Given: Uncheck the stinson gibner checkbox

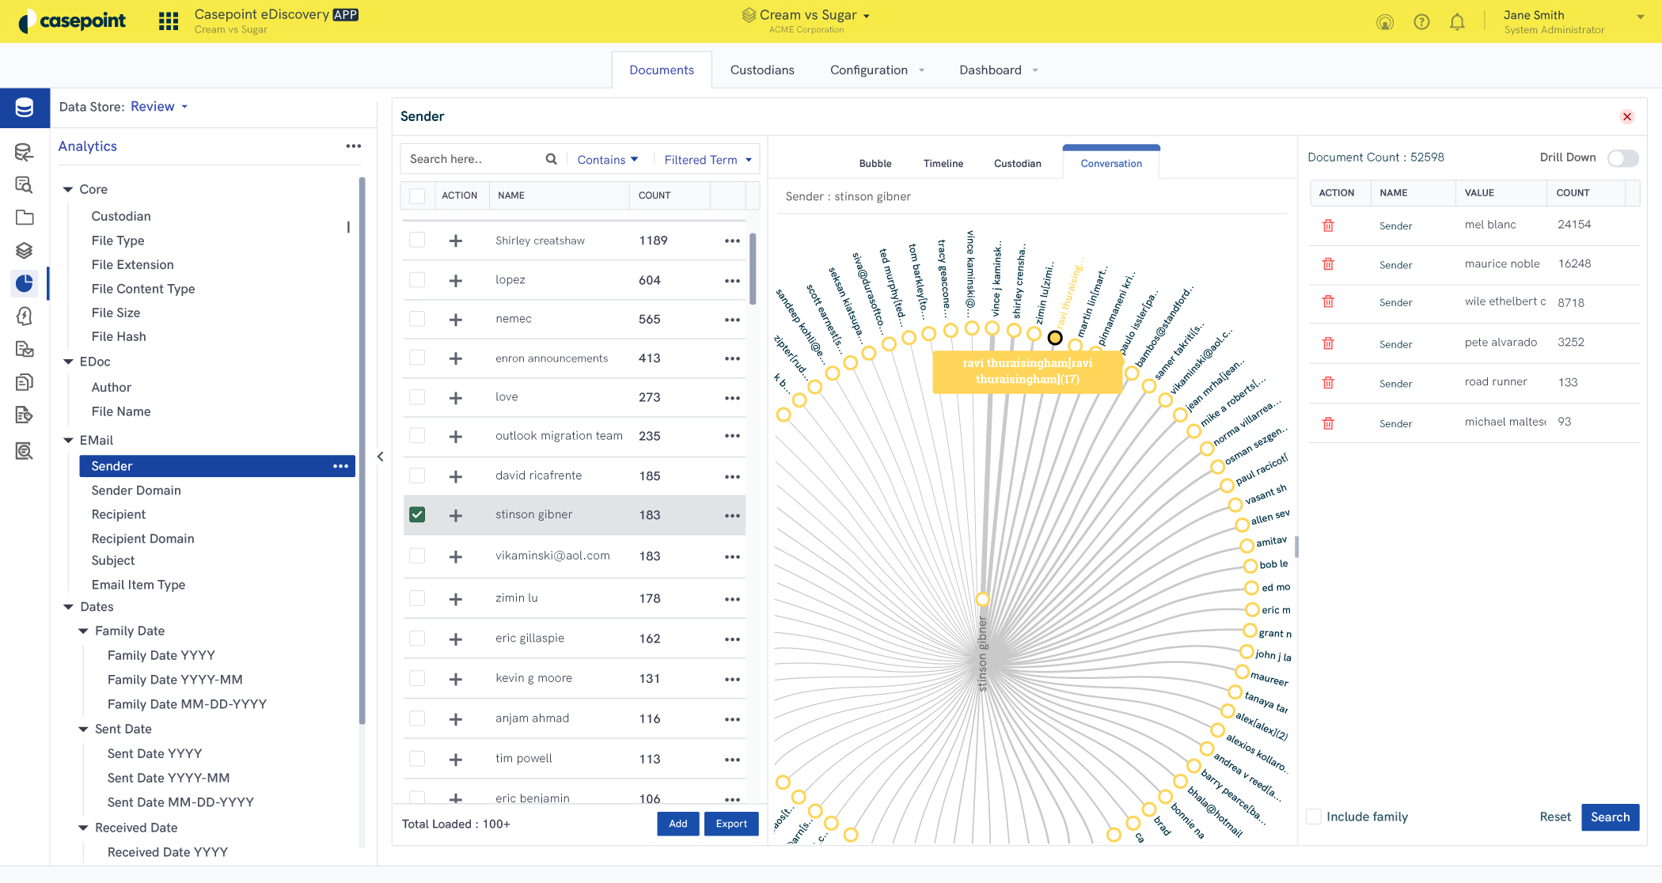Looking at the screenshot, I should [x=417, y=515].
